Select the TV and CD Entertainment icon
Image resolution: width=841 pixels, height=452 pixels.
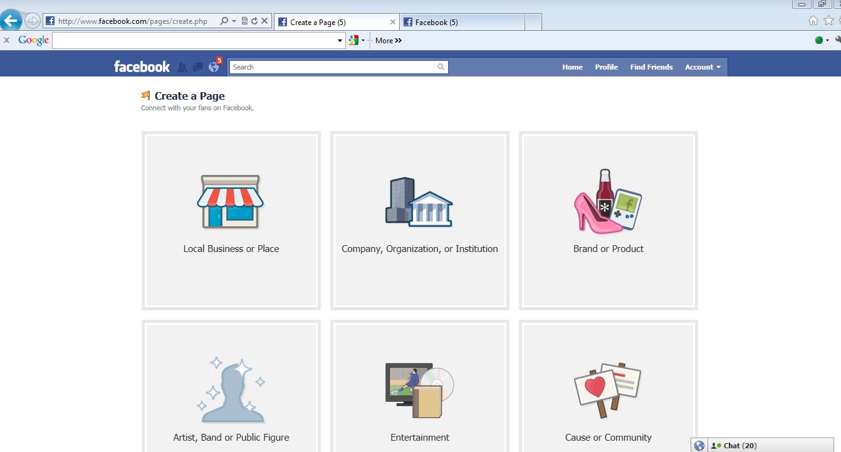419,390
